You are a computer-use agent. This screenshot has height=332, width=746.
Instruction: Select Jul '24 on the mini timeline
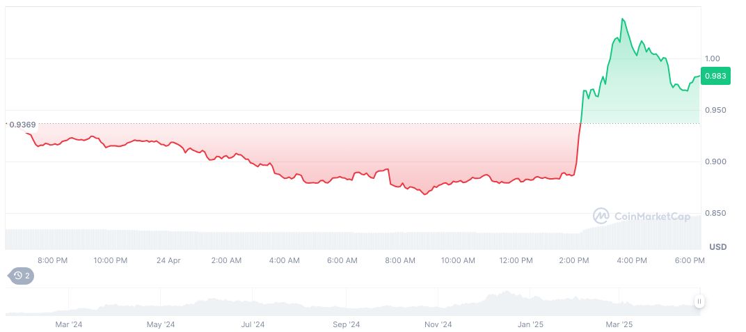(x=253, y=324)
